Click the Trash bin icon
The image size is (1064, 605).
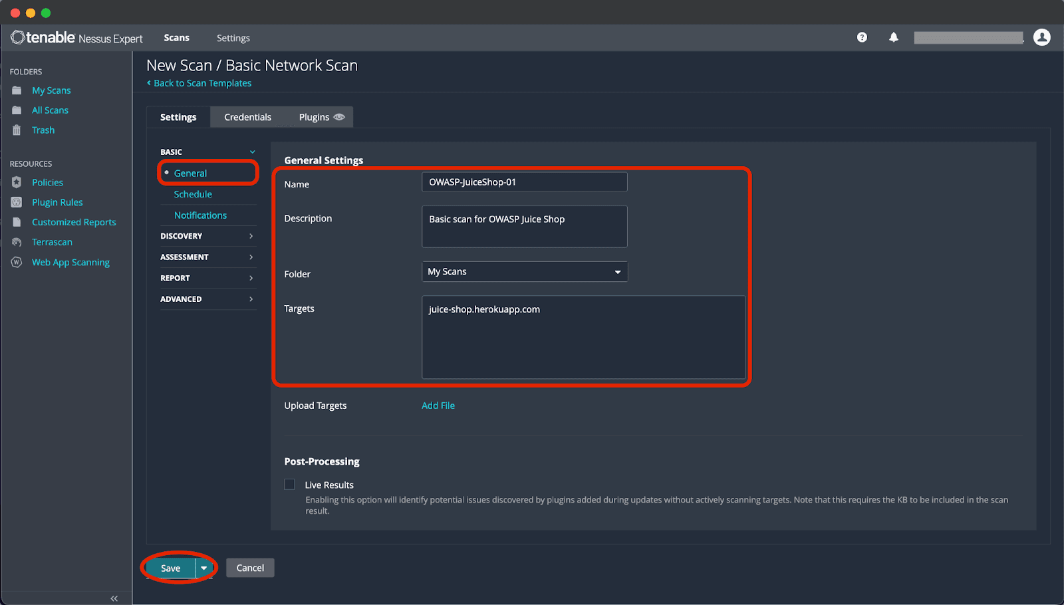(x=17, y=130)
